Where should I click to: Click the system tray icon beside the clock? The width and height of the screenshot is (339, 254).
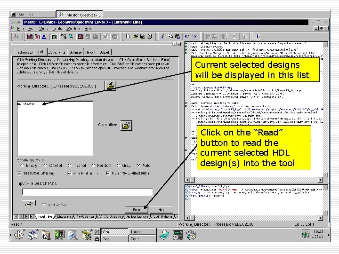pyautogui.click(x=306, y=235)
